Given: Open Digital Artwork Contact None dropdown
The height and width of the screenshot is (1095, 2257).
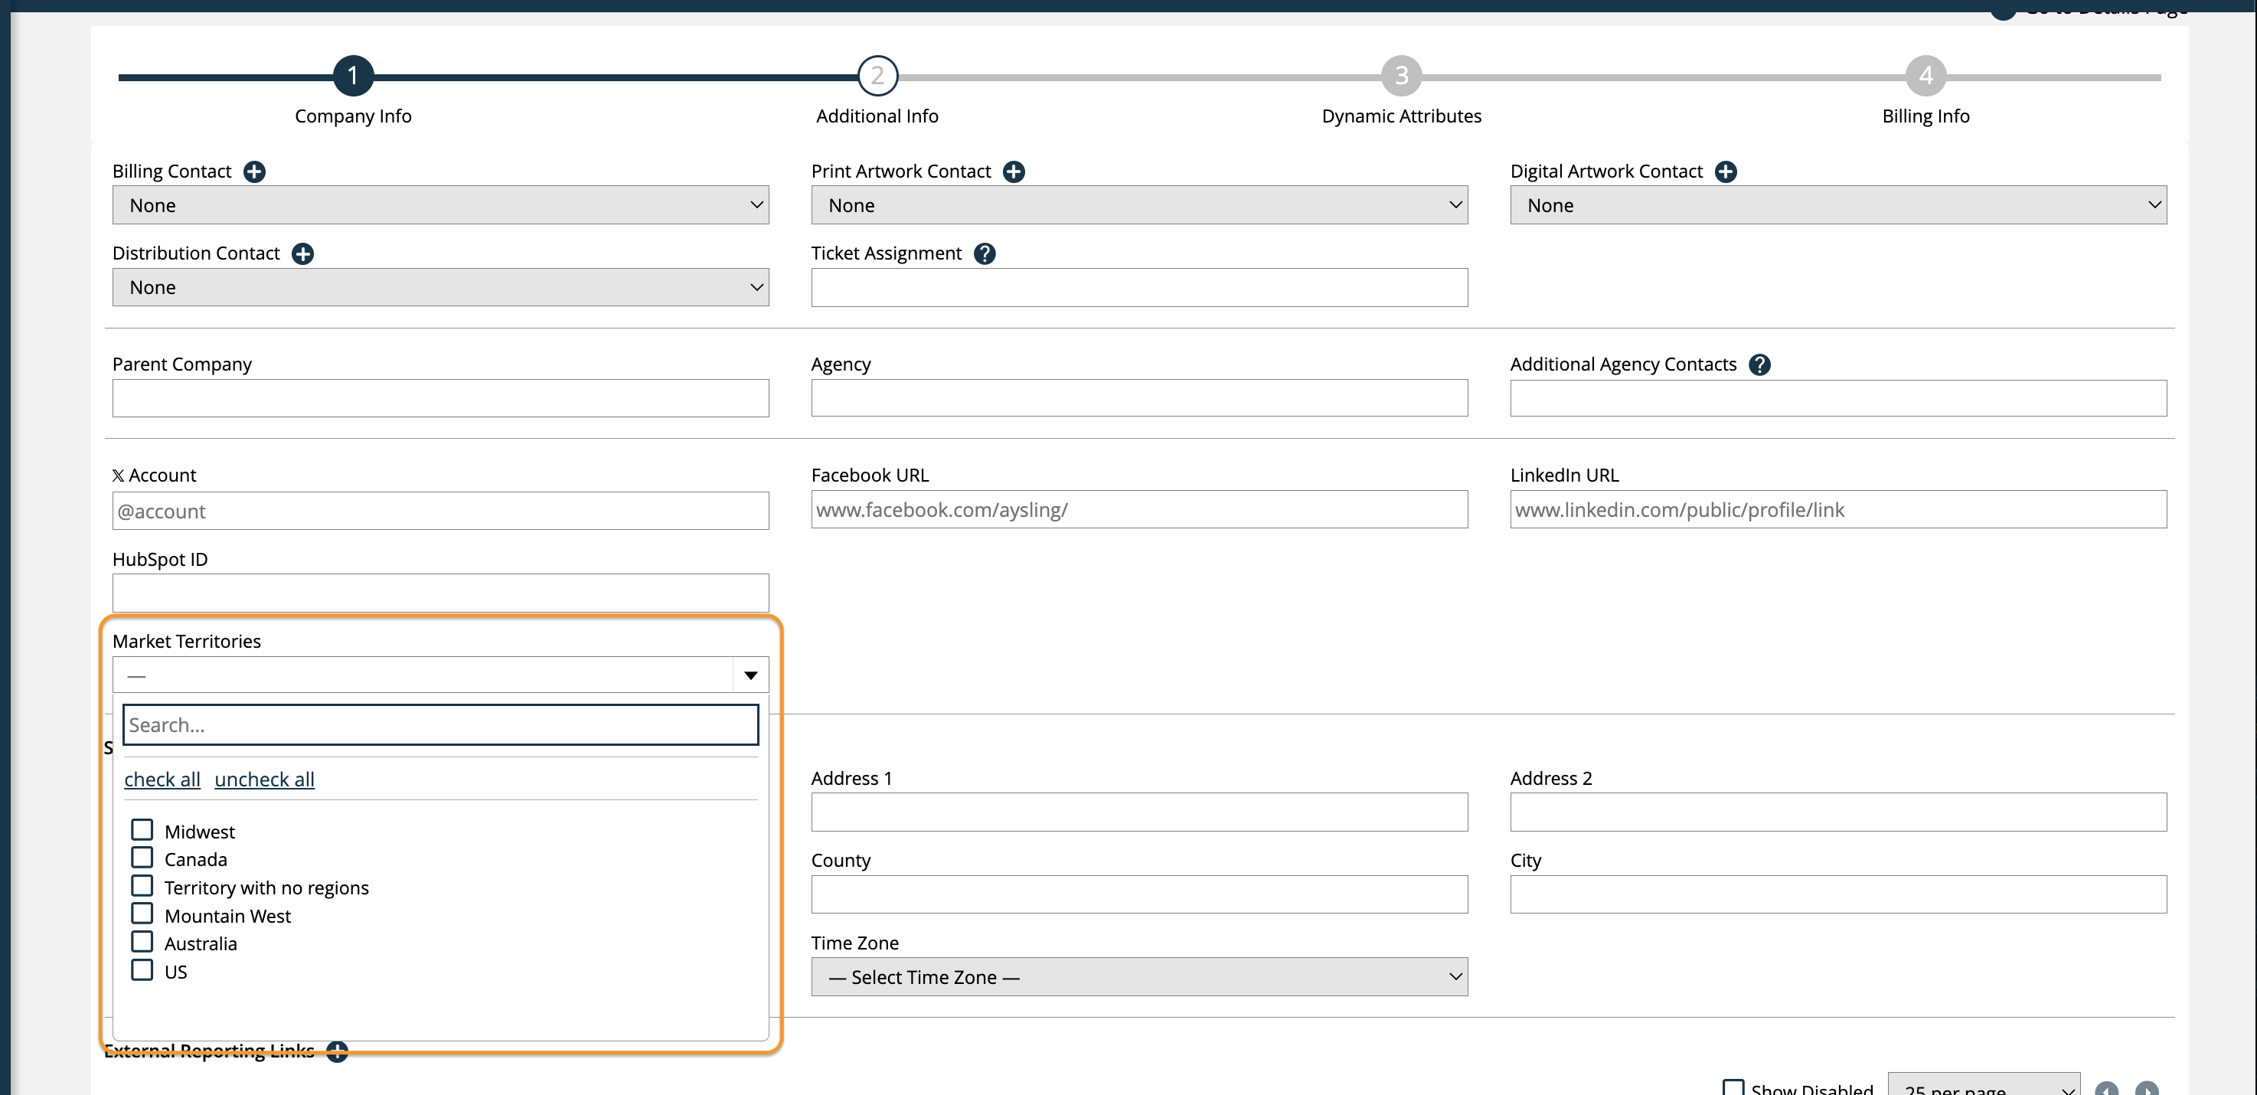Looking at the screenshot, I should (1837, 205).
